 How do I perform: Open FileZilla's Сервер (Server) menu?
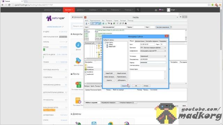pyautogui.click(x=116, y=21)
